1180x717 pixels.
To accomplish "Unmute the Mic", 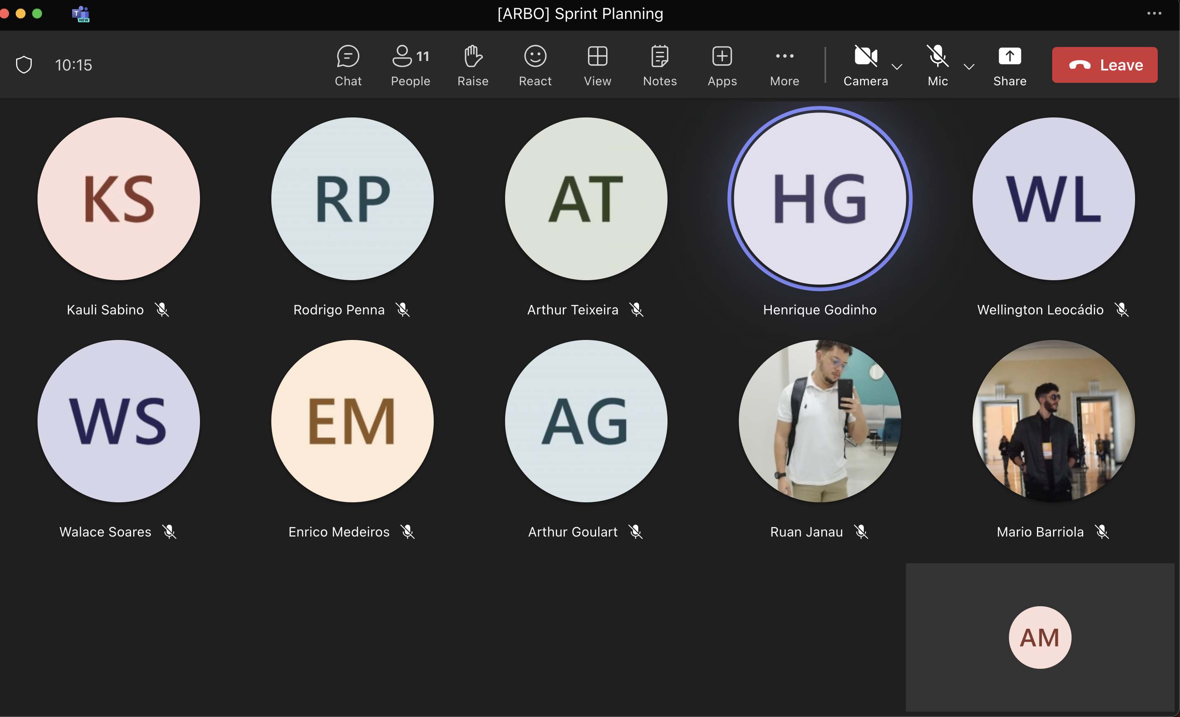I will (x=937, y=66).
